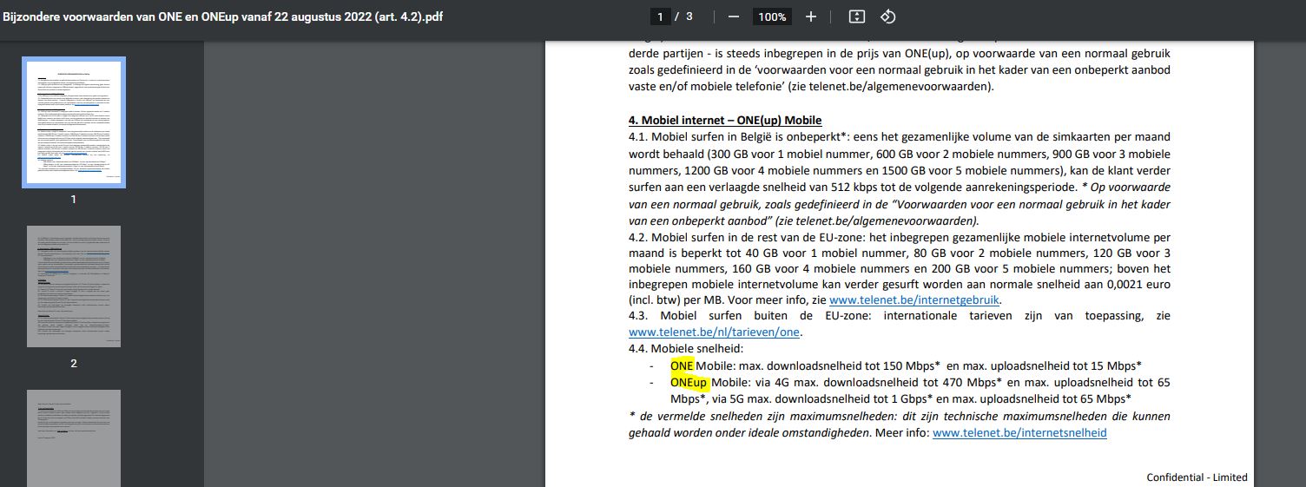Click the 'Confidential - Limited' footer text

coord(1197,477)
